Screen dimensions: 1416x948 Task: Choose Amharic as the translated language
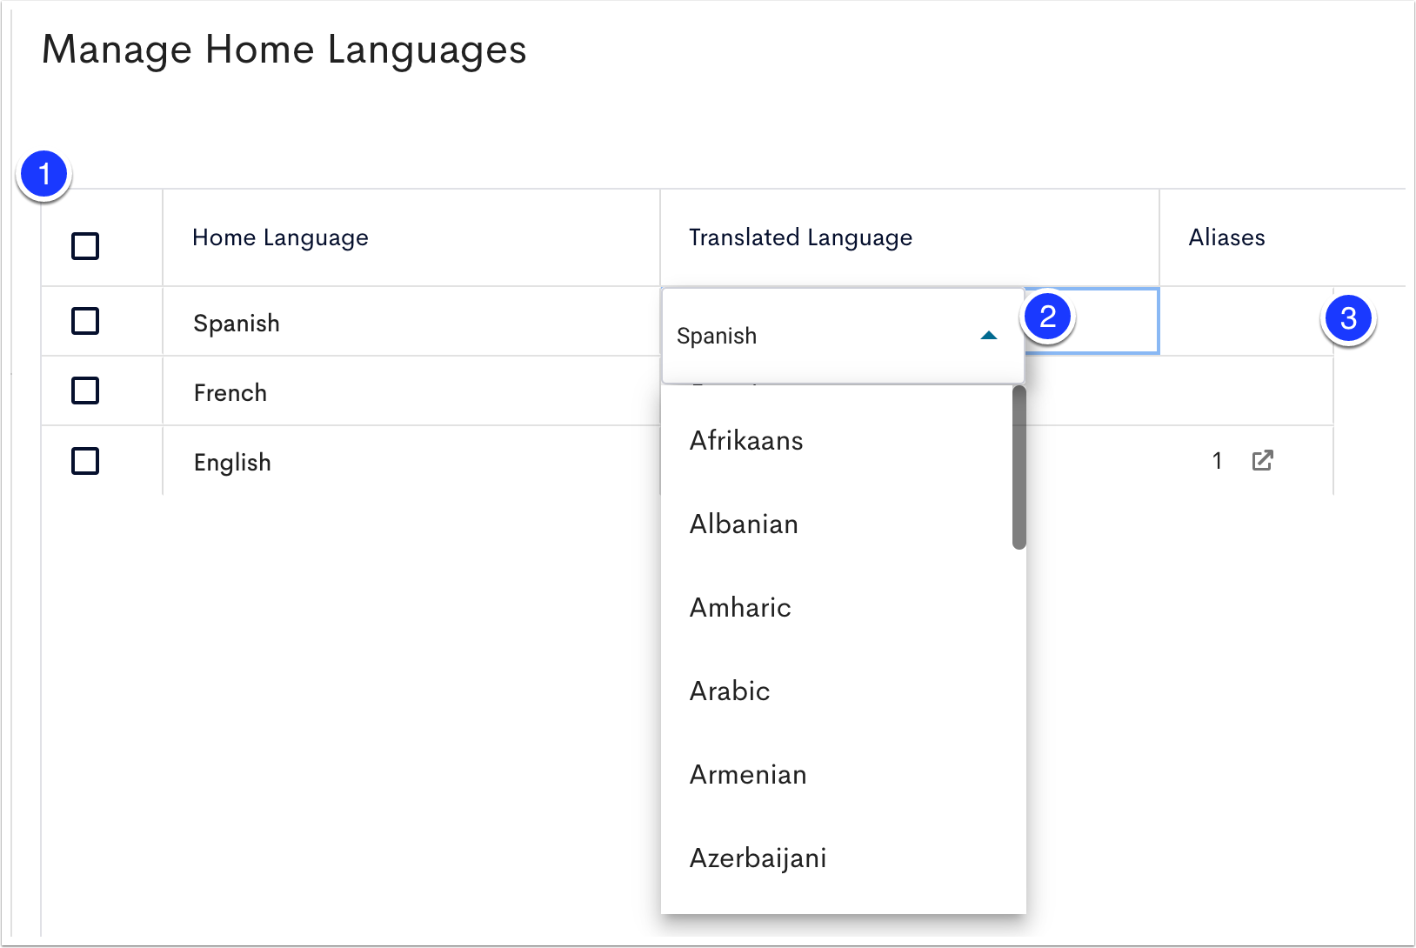[740, 607]
